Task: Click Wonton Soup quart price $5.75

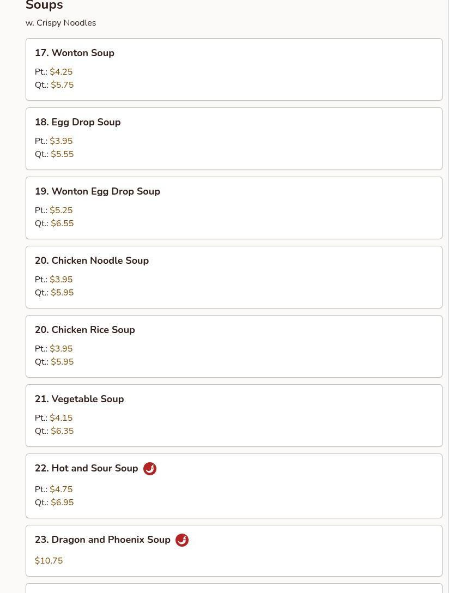Action: [62, 85]
